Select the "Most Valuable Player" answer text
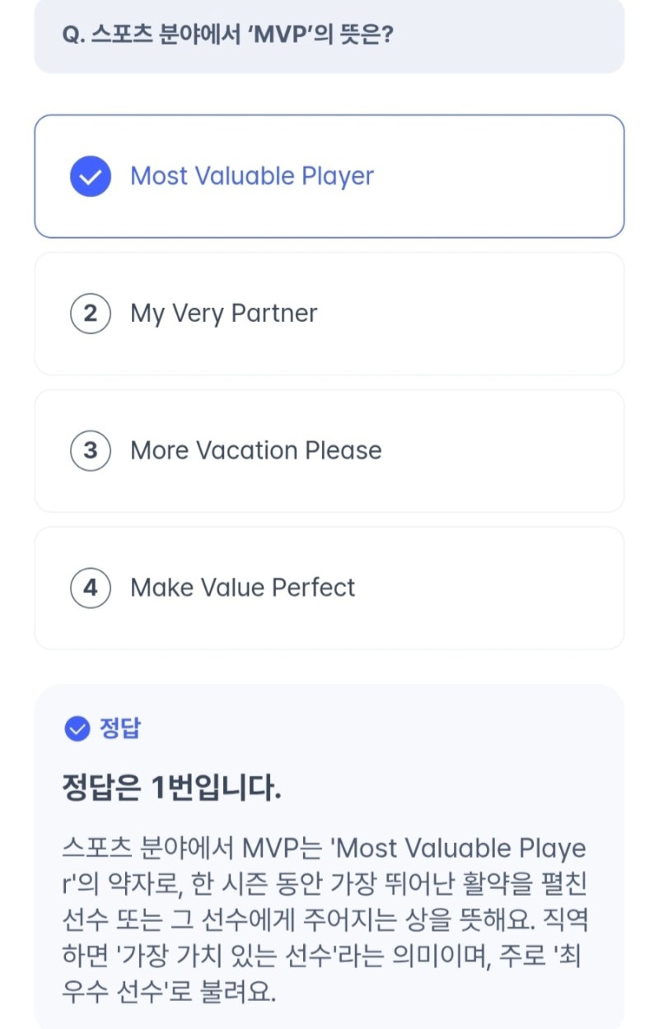 [x=252, y=176]
